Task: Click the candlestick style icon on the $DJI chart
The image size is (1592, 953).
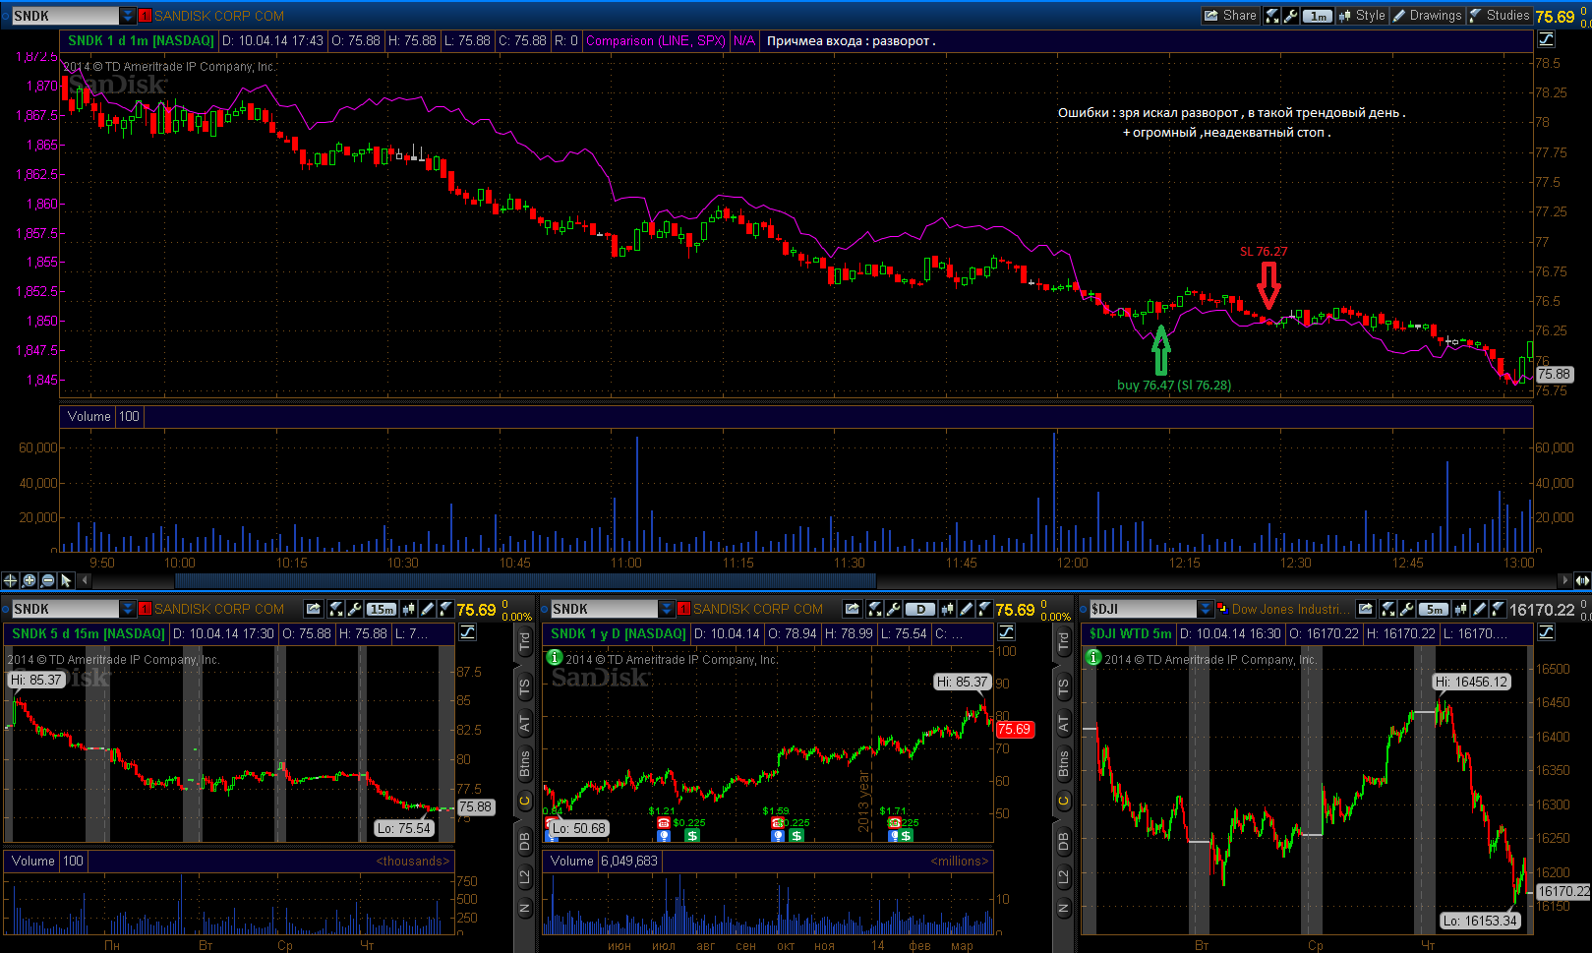Action: 1461,609
